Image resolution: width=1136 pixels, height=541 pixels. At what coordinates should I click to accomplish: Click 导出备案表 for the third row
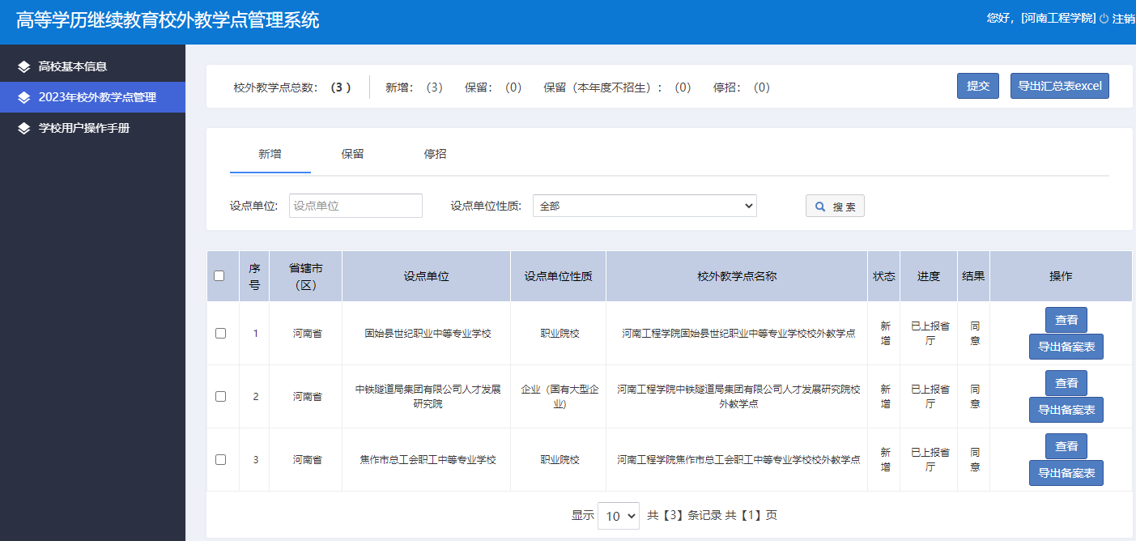coord(1066,473)
